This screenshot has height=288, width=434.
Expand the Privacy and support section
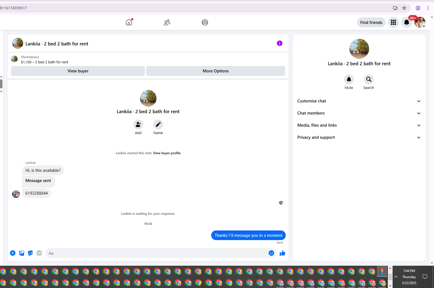(359, 137)
